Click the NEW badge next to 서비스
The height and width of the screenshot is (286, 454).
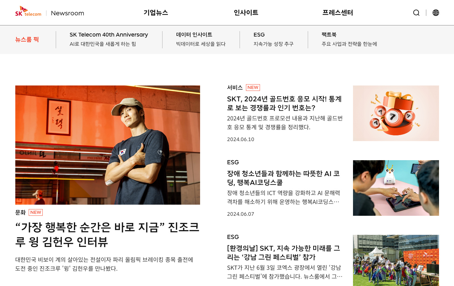pyautogui.click(x=253, y=87)
